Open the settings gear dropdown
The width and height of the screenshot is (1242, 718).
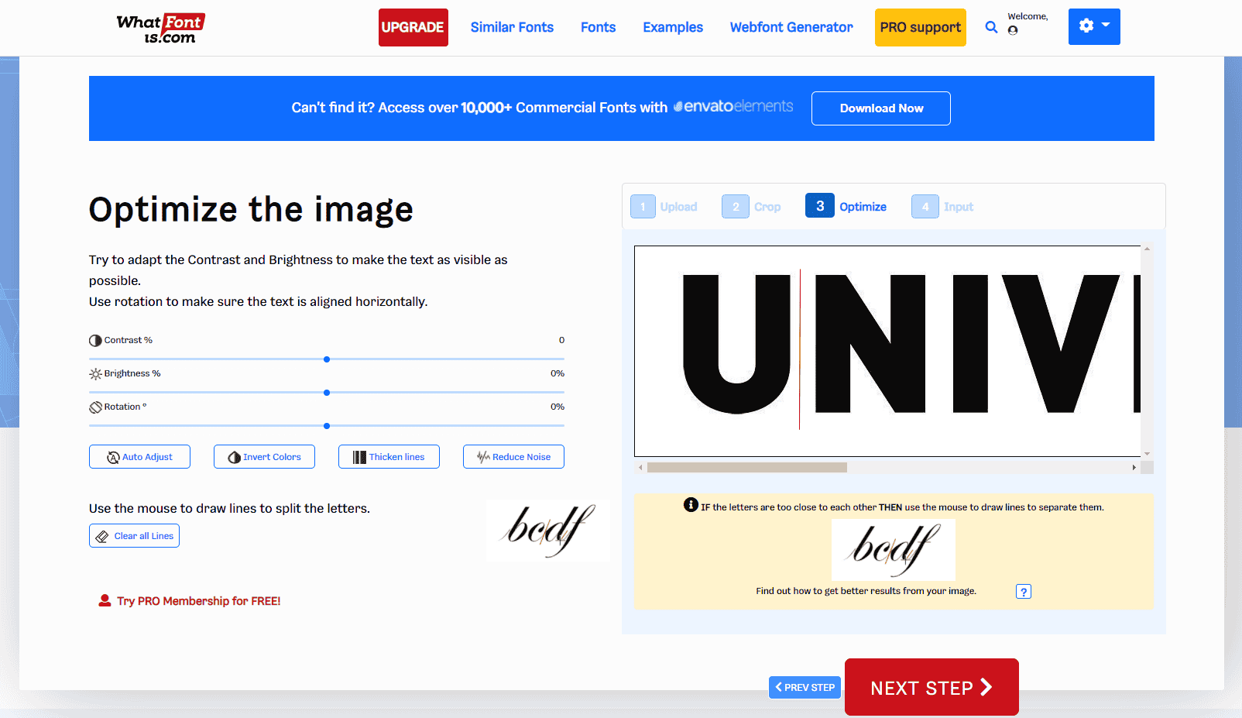[x=1094, y=26]
